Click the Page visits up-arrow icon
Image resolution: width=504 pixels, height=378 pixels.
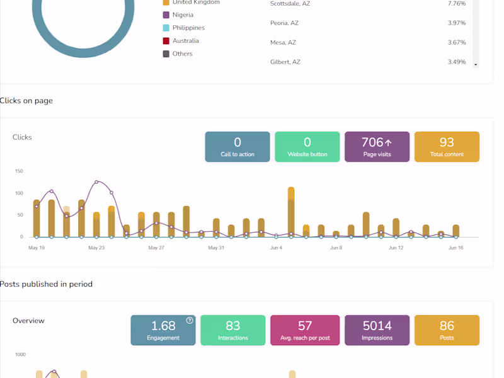(x=388, y=143)
